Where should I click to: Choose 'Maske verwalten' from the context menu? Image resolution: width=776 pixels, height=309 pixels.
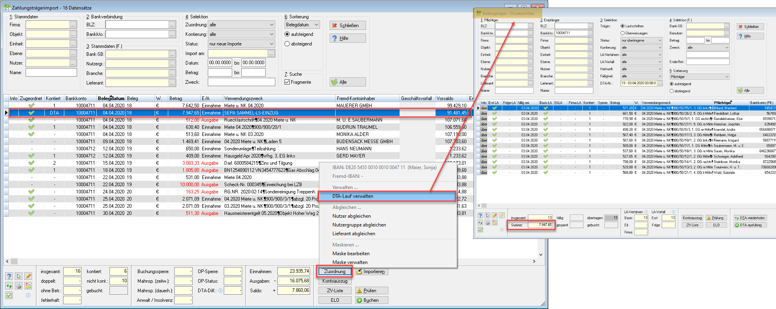(x=388, y=262)
